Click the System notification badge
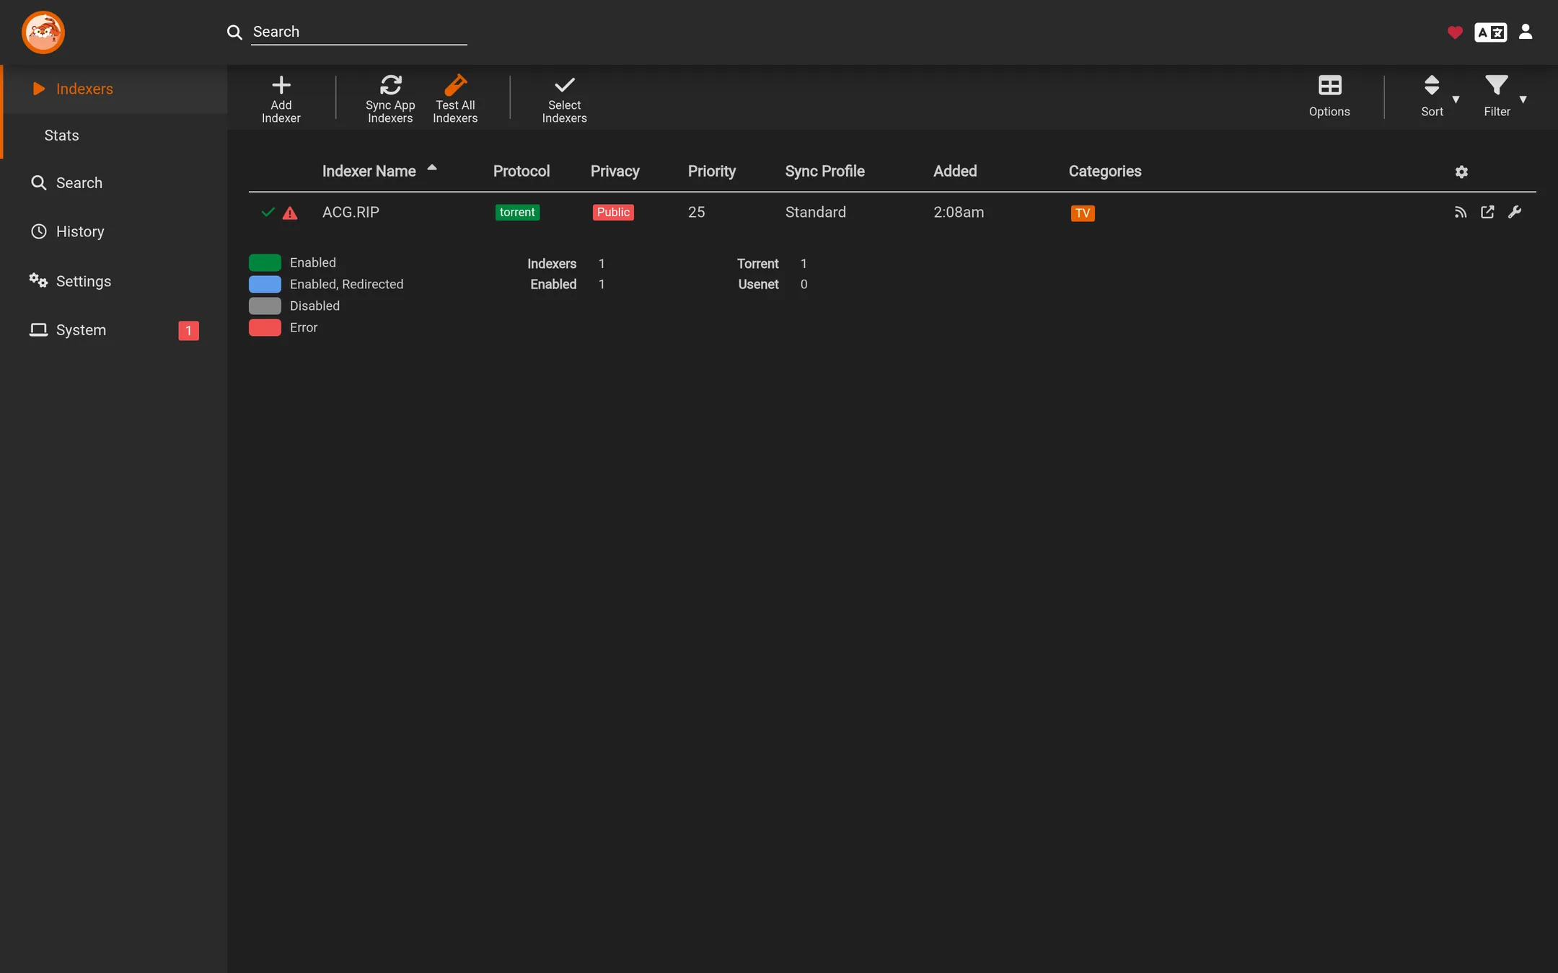This screenshot has width=1558, height=973. (x=189, y=331)
